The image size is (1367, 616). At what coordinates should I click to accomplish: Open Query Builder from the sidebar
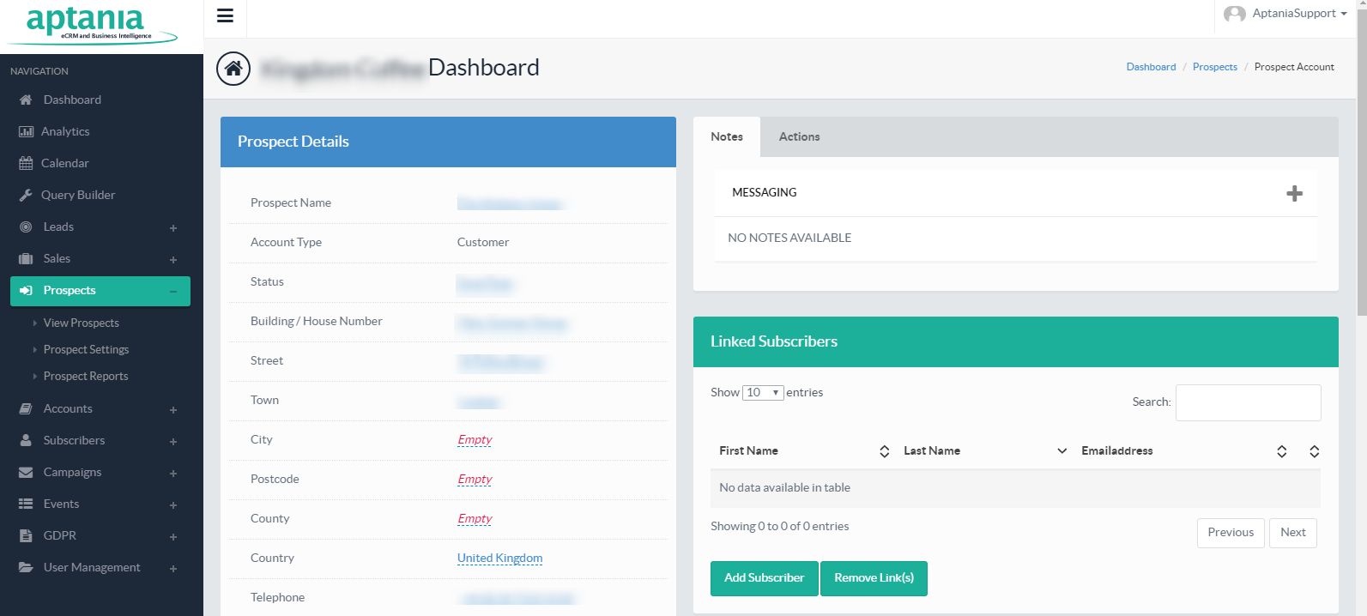coord(77,195)
